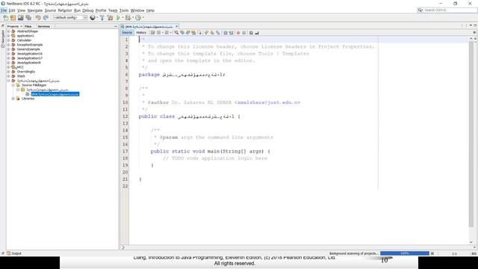Click Find Selection magnifier icon
The image size is (478, 269).
[176, 33]
